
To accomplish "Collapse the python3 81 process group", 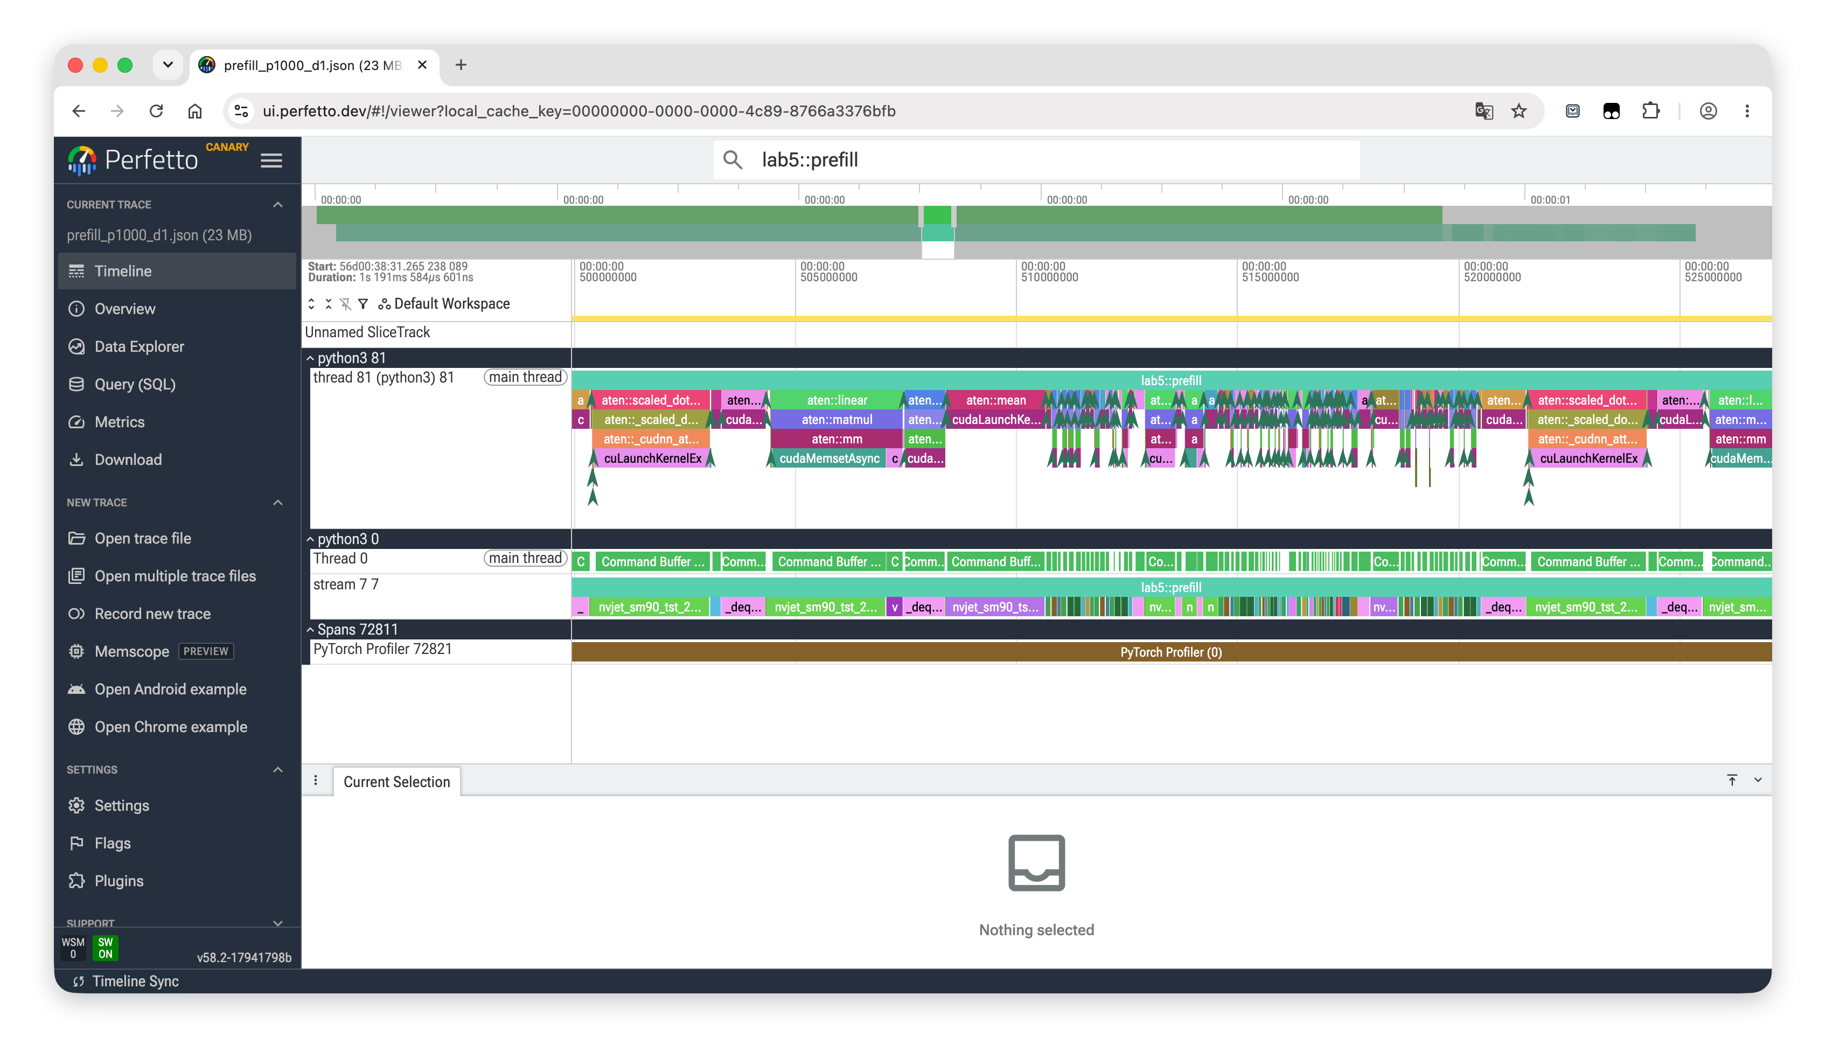I will point(310,358).
